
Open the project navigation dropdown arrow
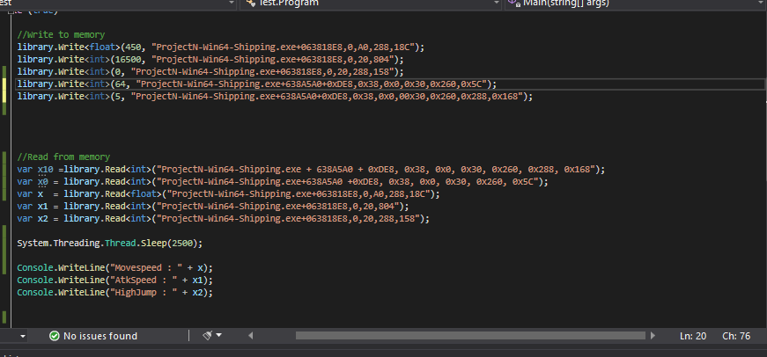pos(232,3)
